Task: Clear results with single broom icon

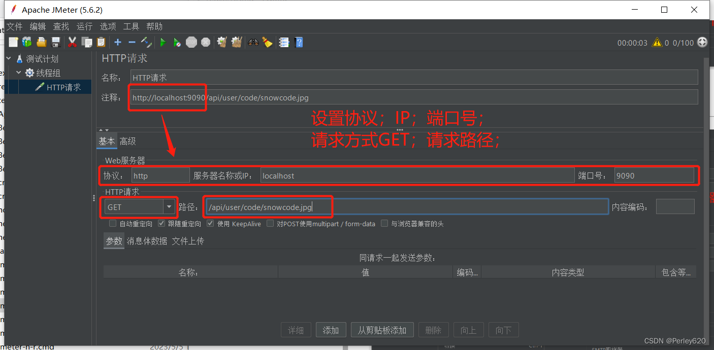Action: 222,42
